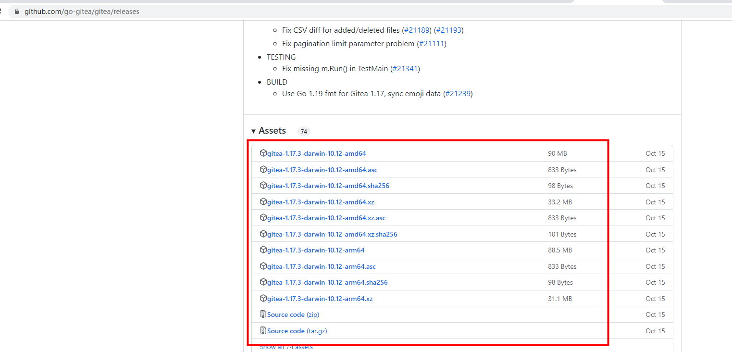Click the zip file icon beside Source code (zip)

(263, 314)
